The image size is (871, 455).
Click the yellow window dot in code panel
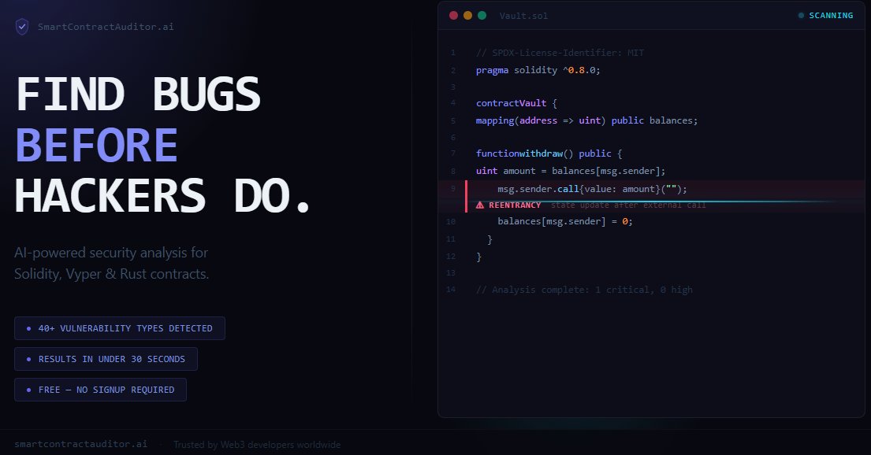[x=467, y=16]
